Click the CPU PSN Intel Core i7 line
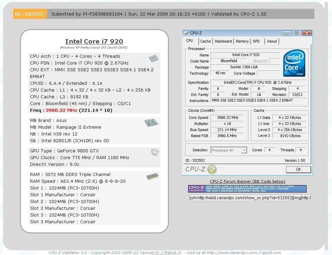332x255 pixels. click(79, 63)
